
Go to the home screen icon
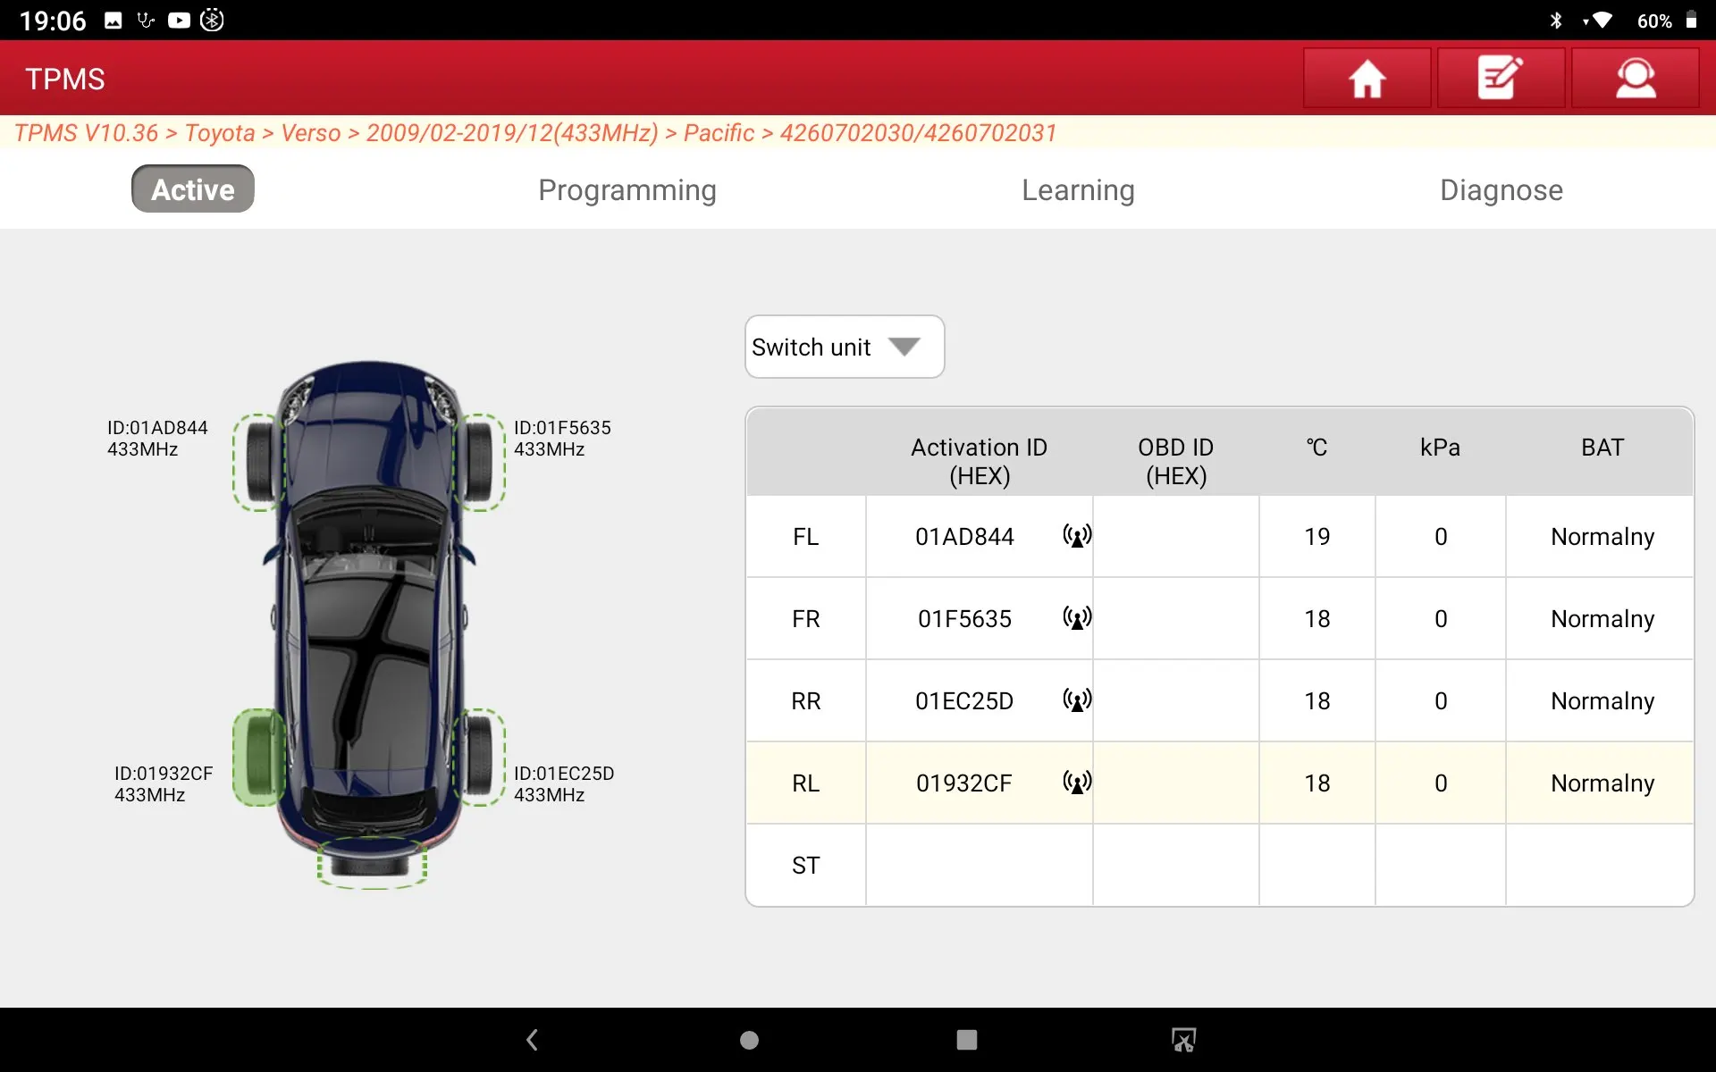tap(1367, 79)
